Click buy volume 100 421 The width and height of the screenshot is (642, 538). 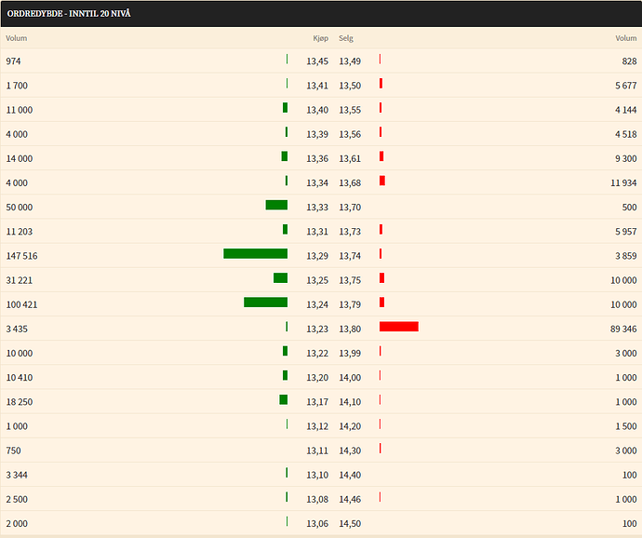click(21, 305)
